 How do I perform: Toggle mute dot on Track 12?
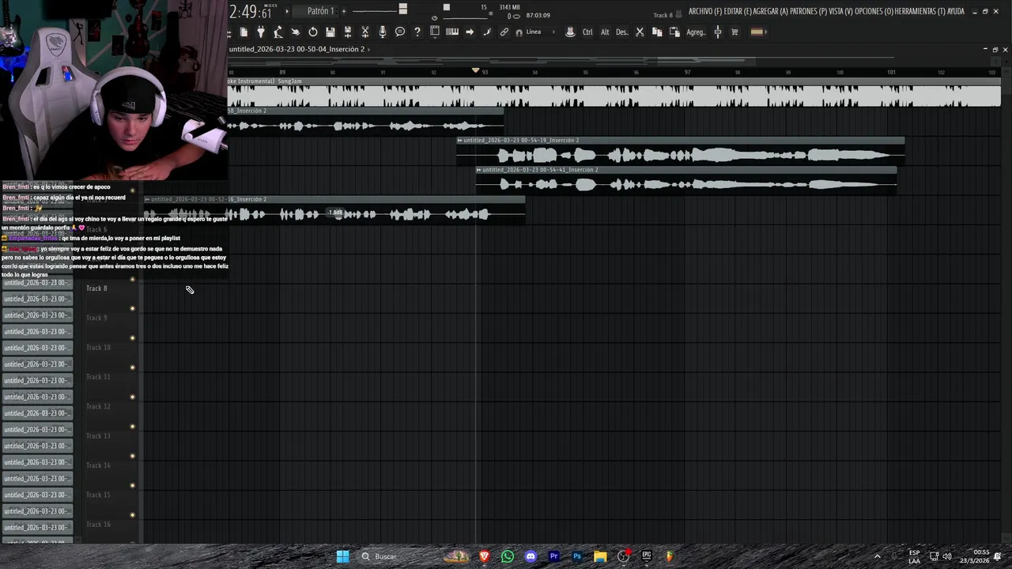(x=132, y=427)
